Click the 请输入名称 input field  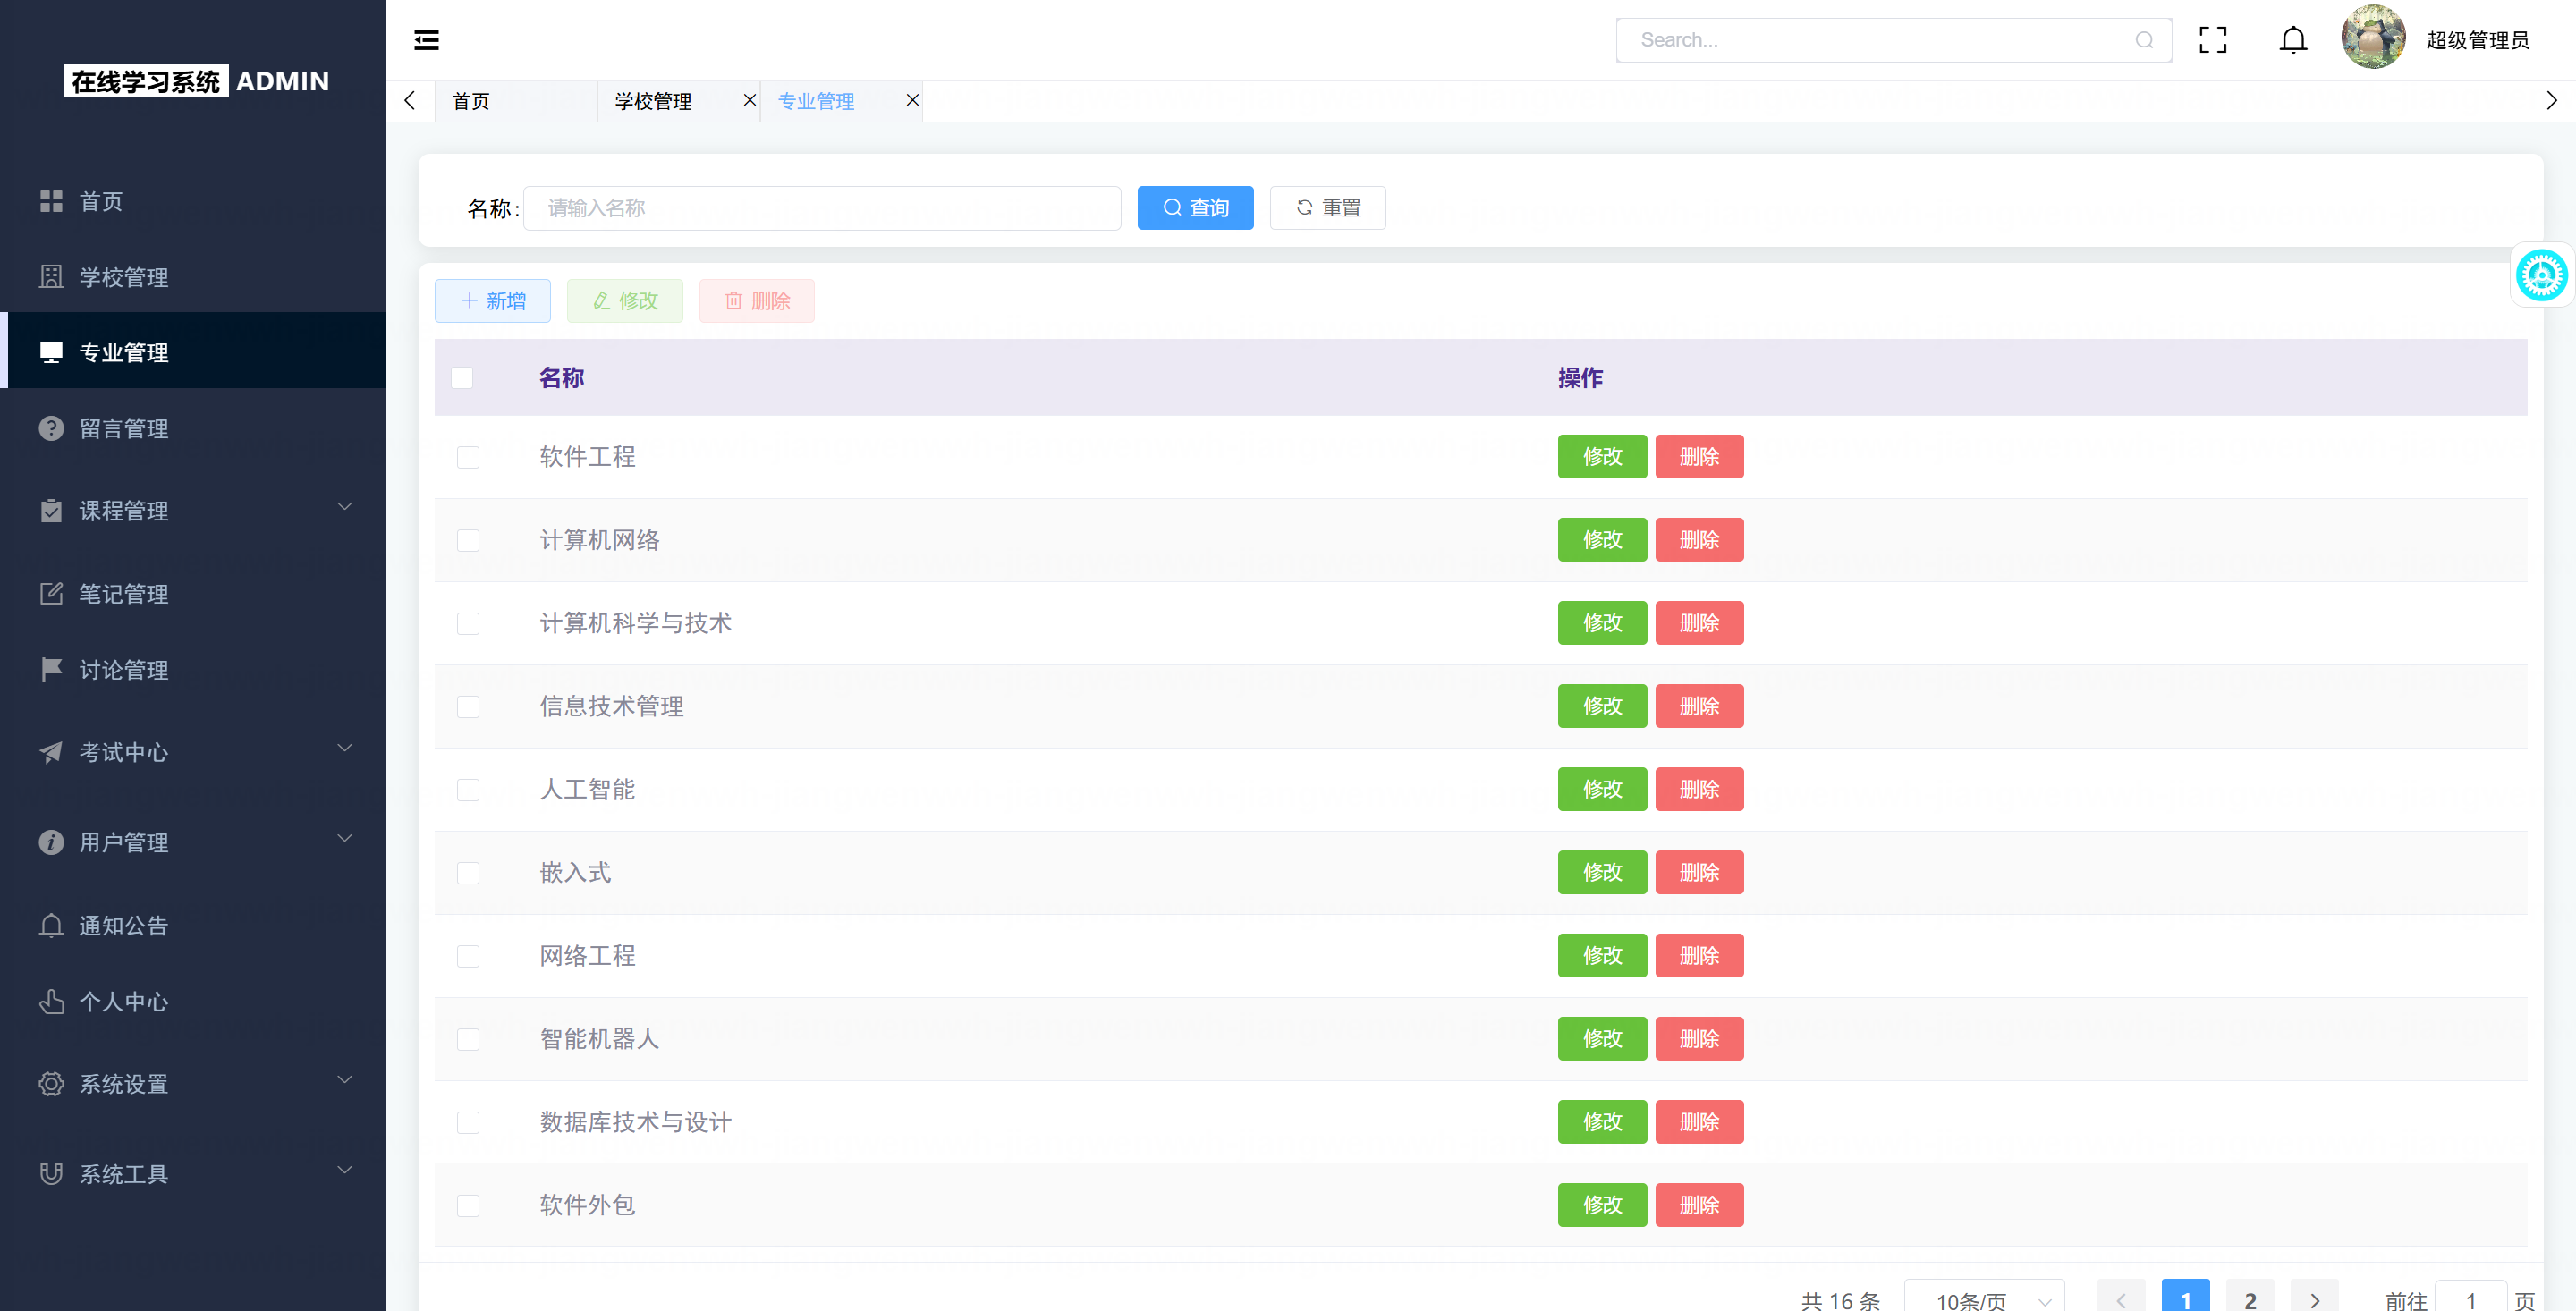tap(821, 208)
